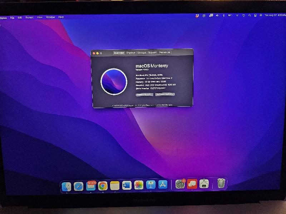Click the Time Machine menu bar icon

(243, 15)
